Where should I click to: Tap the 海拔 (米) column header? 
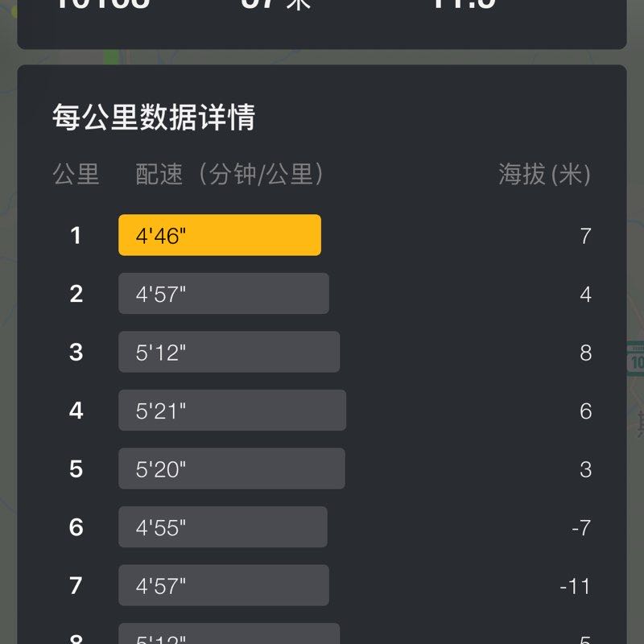(544, 174)
